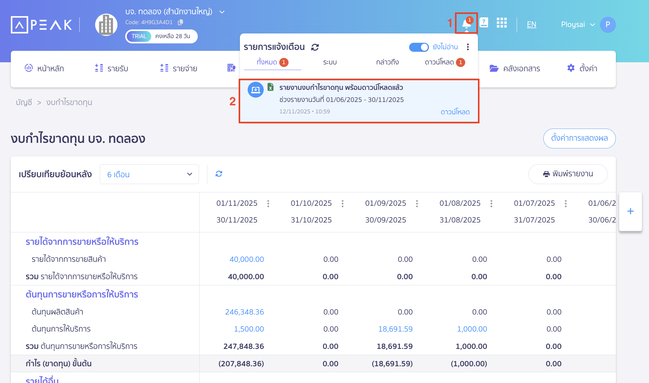649x383 pixels.
Task: Open the help manual book icon
Action: pos(484,23)
